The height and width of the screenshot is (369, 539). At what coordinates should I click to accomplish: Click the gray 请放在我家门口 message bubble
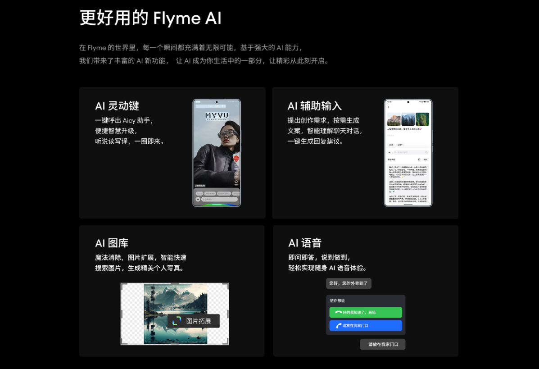[x=383, y=344]
